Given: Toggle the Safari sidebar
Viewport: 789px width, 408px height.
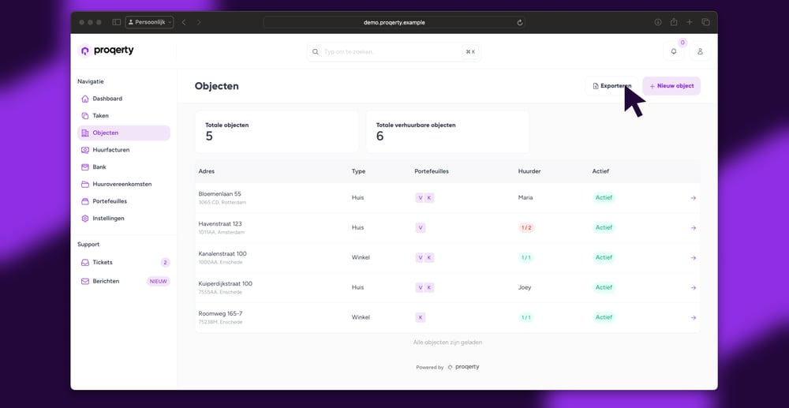Looking at the screenshot, I should (x=116, y=22).
